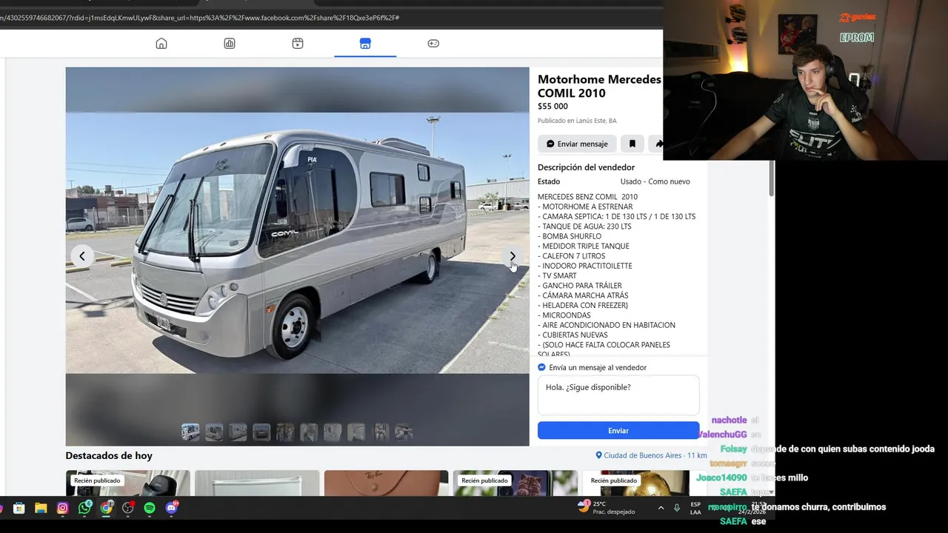948x533 pixels.
Task: Click the microphone tray icon
Action: click(676, 508)
